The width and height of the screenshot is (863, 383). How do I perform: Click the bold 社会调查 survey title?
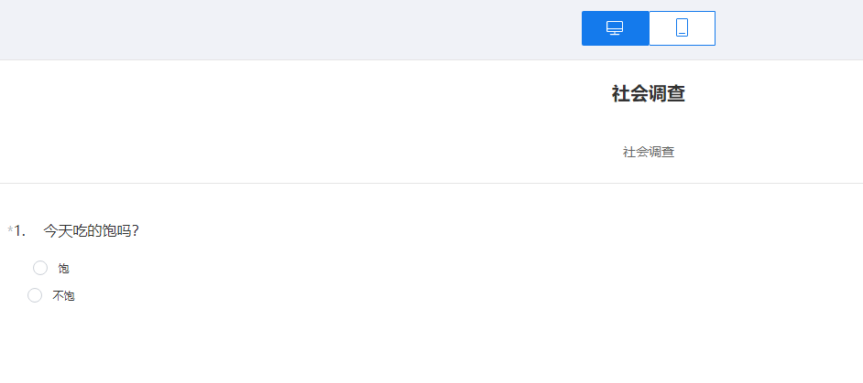click(x=648, y=93)
